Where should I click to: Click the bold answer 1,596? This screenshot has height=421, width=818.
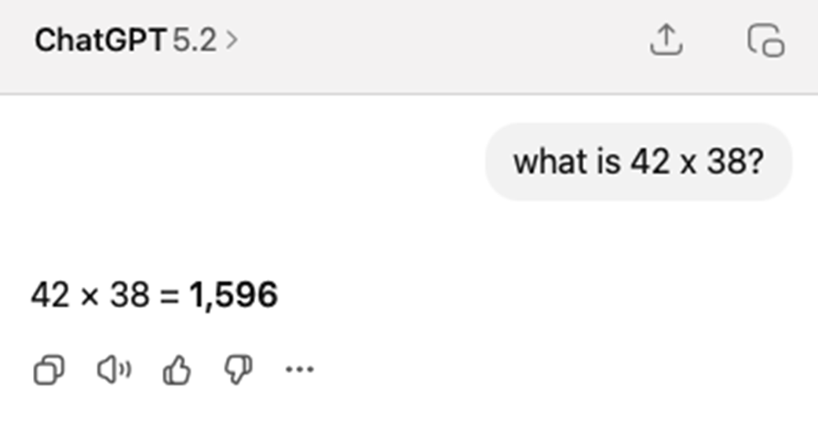[233, 296]
